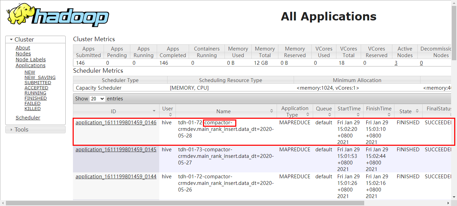
Task: Open the Scheduler page from the sidebar
Action: pyautogui.click(x=28, y=117)
